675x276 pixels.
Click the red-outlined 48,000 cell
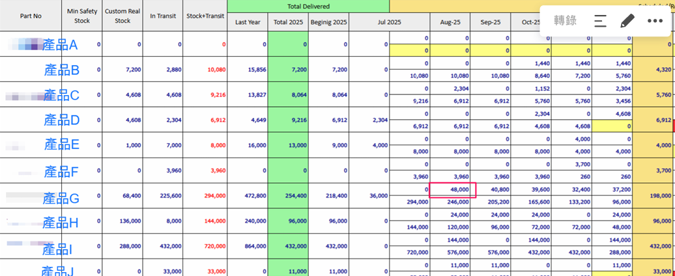pos(453,189)
